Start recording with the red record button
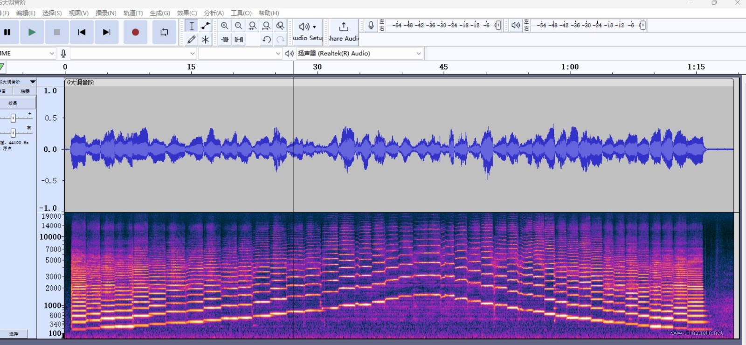The height and width of the screenshot is (345, 746). [x=135, y=32]
